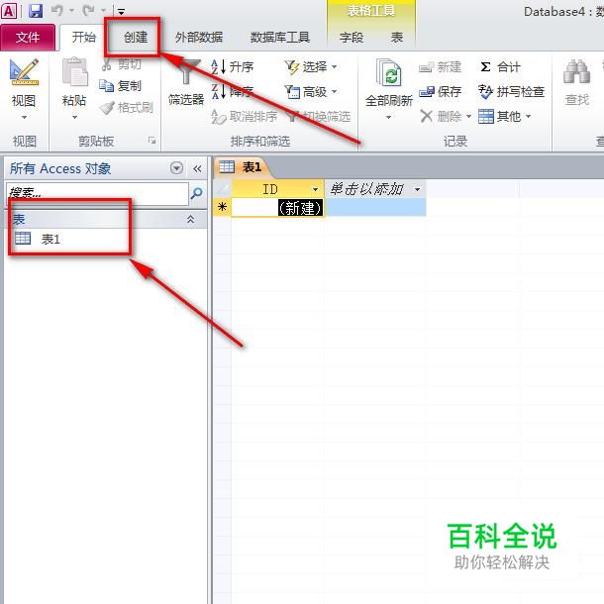604x604 pixels.
Task: Collapse the 表 group in navigation pane
Action: (190, 219)
